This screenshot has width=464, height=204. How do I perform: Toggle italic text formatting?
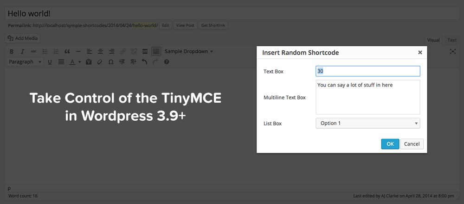(22, 51)
